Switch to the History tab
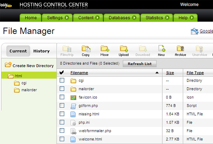Image resolution: width=213 pixels, height=144 pixels. [x=41, y=51]
